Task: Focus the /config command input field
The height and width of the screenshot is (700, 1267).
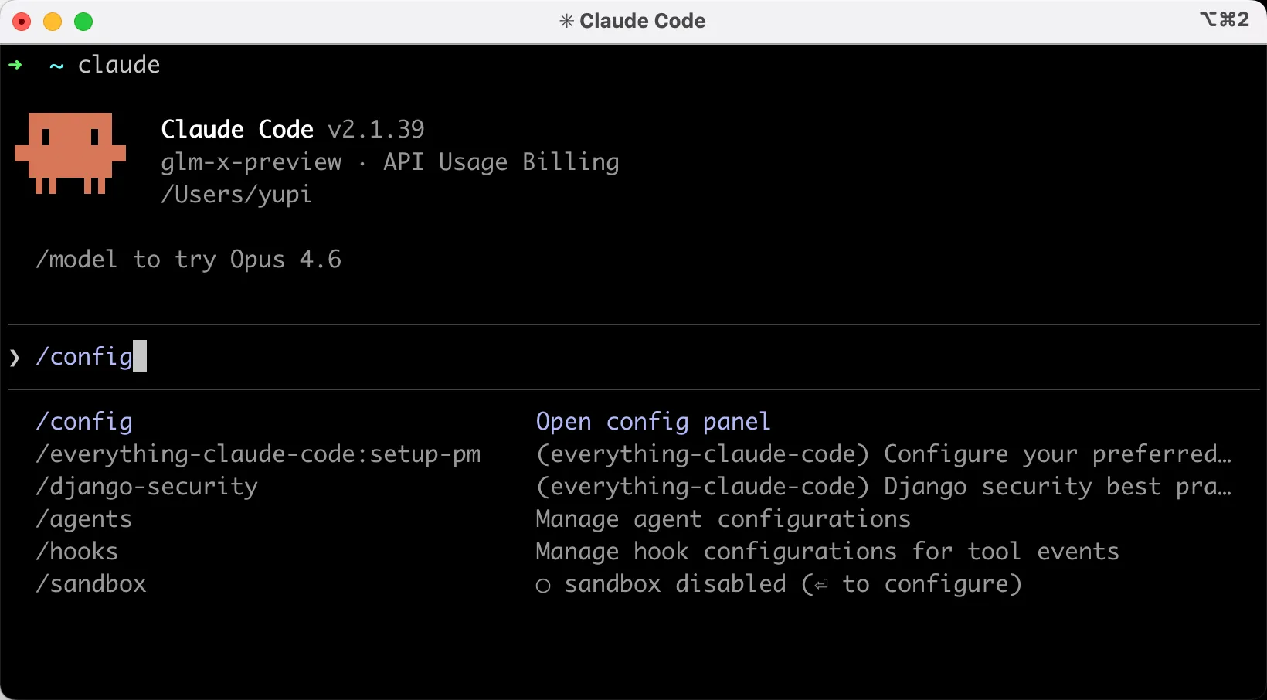Action: 633,357
